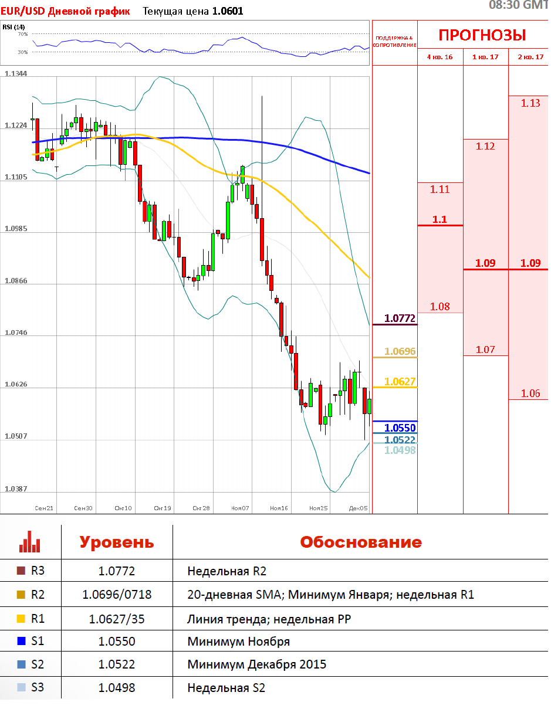Click the ПРОГНОЗЫ heading

click(482, 35)
